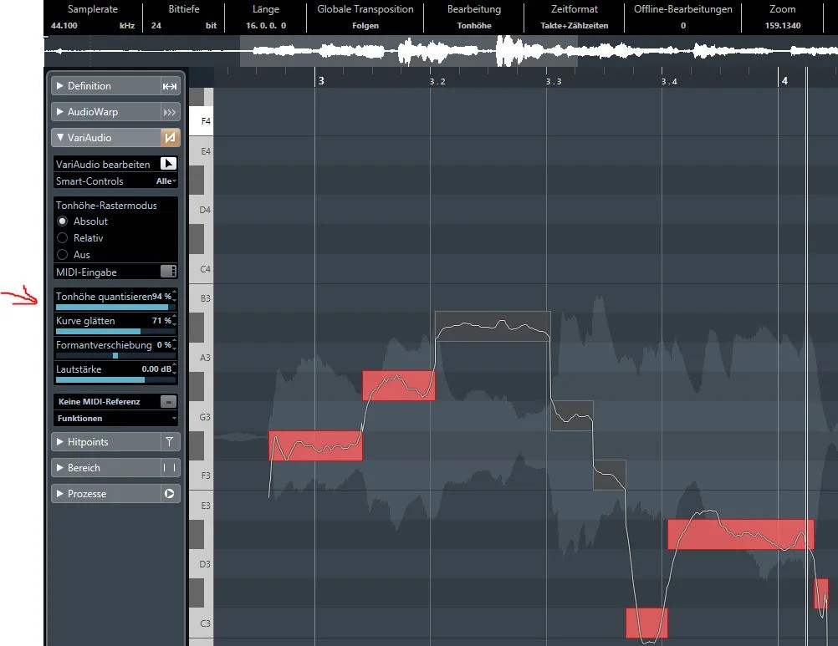Viewport: 838px width, 646px height.
Task: Open the Smart-Controls Alle dropdown
Action: (166, 181)
